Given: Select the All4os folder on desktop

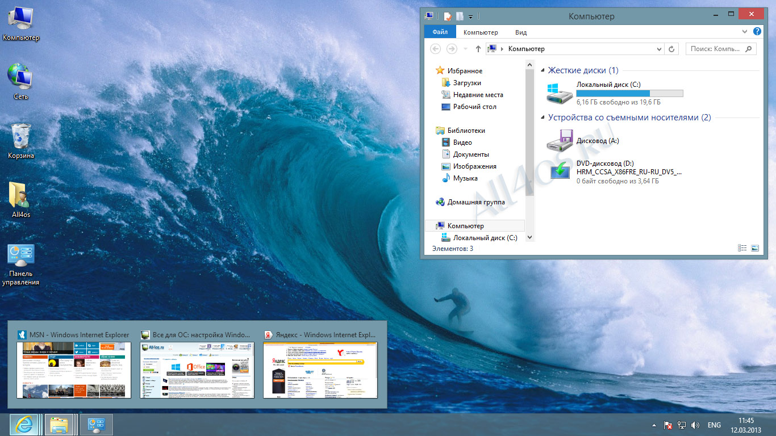Looking at the screenshot, I should (21, 200).
